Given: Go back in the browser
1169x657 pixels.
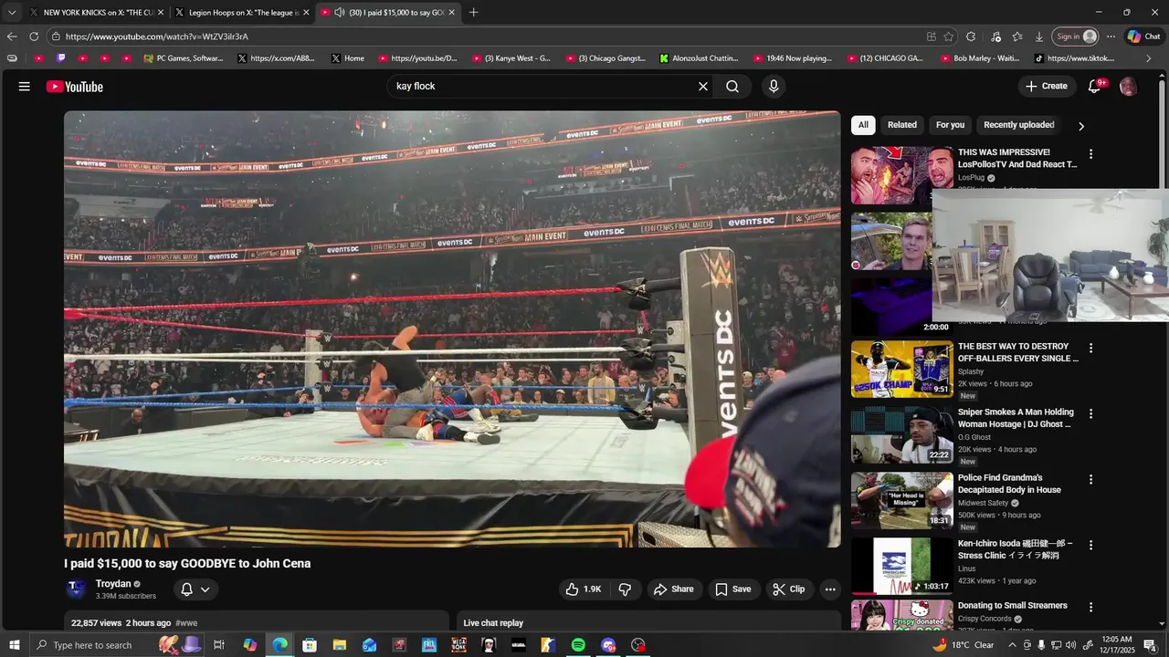Looking at the screenshot, I should click(11, 36).
